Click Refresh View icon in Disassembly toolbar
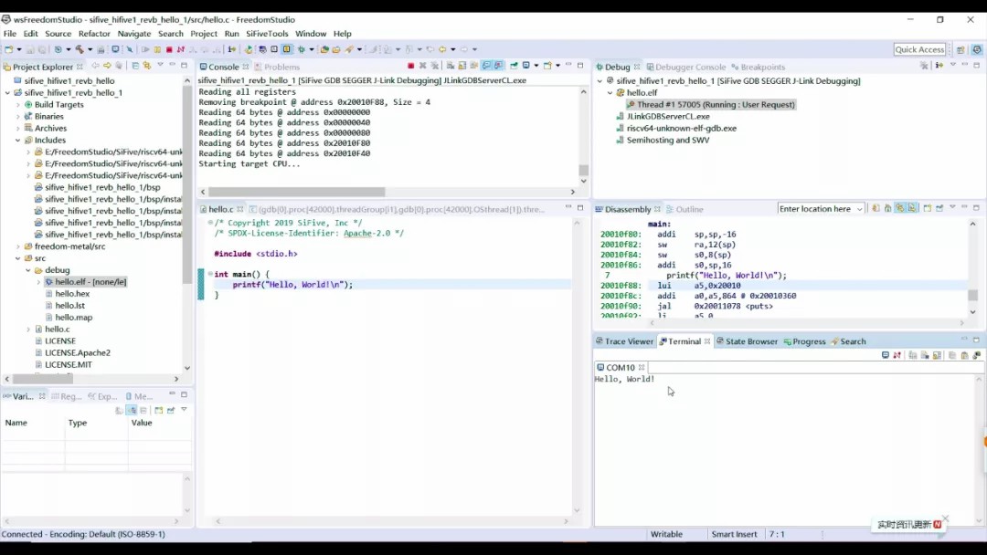The height and width of the screenshot is (555, 987). (875, 208)
